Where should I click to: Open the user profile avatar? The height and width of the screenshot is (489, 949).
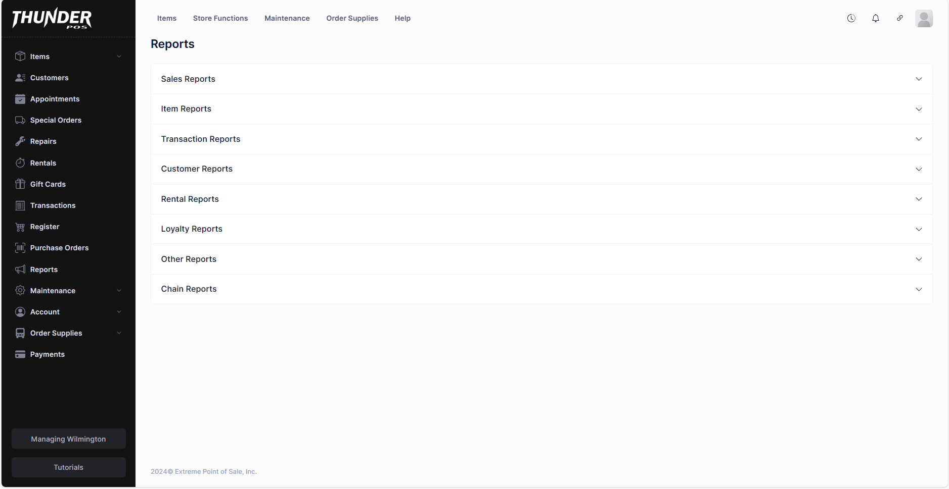tap(924, 19)
